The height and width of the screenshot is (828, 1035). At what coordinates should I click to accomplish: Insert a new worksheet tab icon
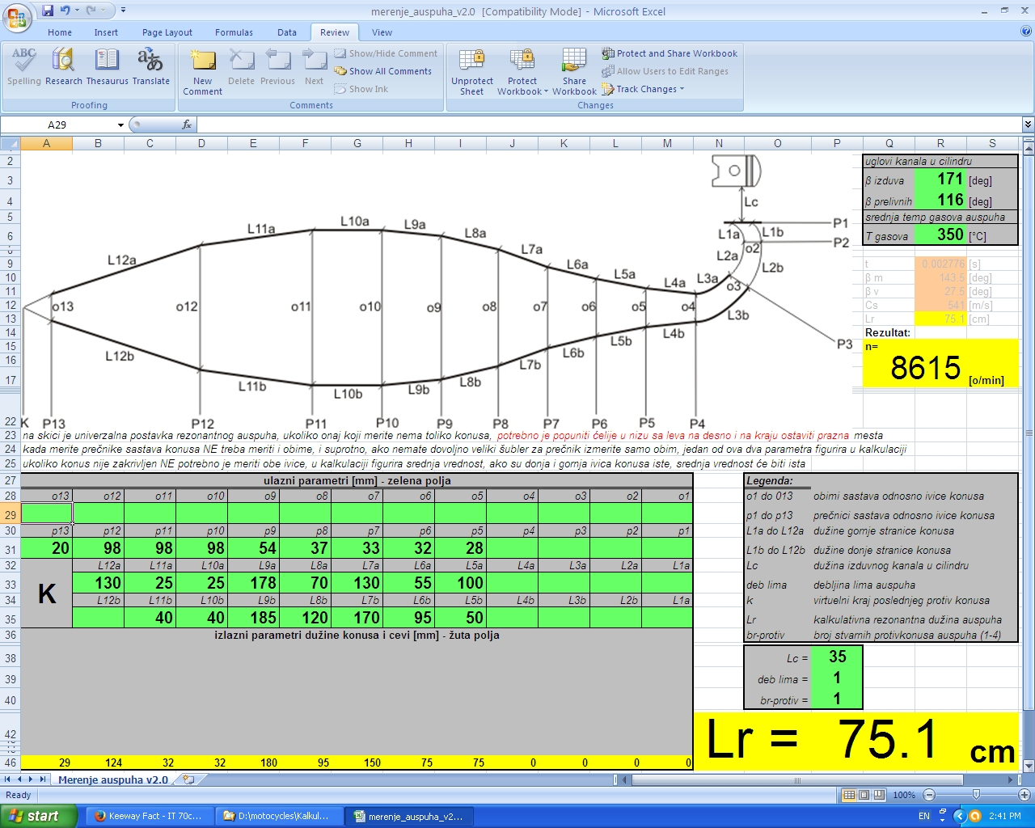click(188, 779)
